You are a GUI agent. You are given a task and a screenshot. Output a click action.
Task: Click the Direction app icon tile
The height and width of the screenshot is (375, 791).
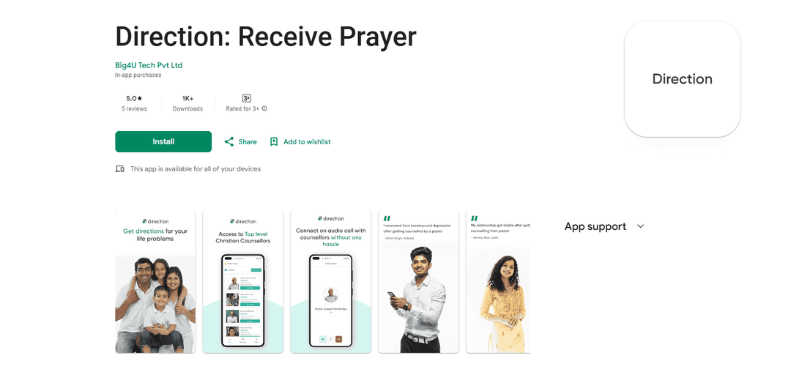click(682, 78)
